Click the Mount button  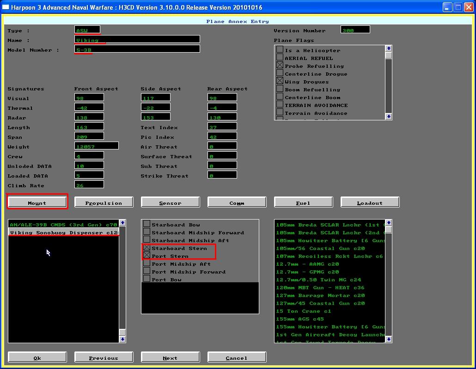click(x=37, y=202)
